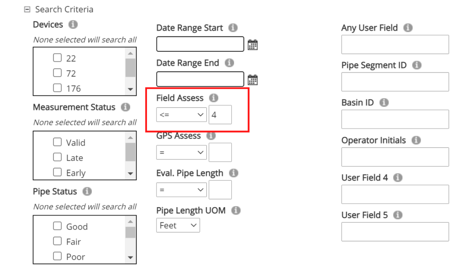The height and width of the screenshot is (265, 471).
Task: Click info icon next to Pipe Length UOM
Action: pos(236,210)
